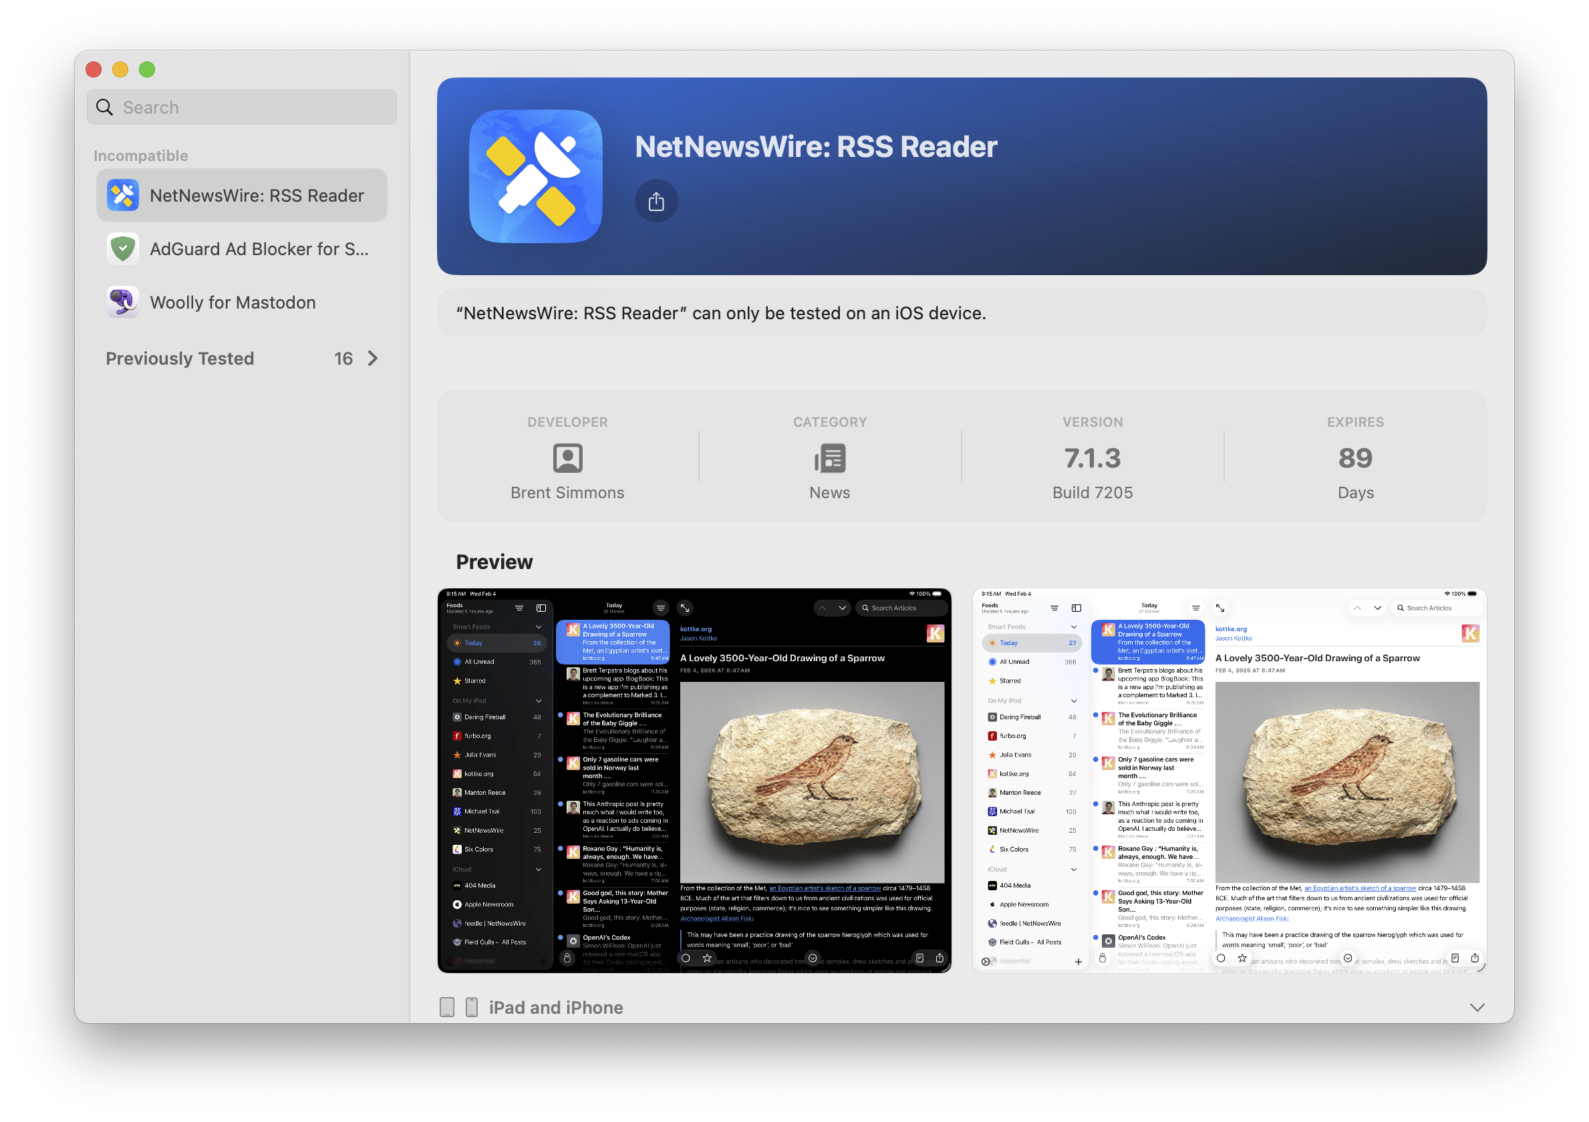Click the iPad device icon
Viewport: 1589px width, 1122px height.
tap(447, 1007)
